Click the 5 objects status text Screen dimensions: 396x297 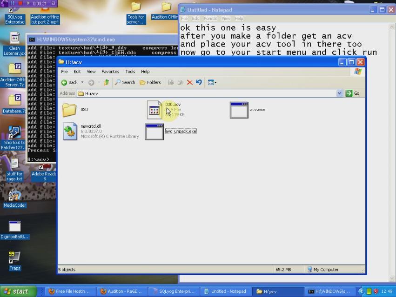point(67,270)
